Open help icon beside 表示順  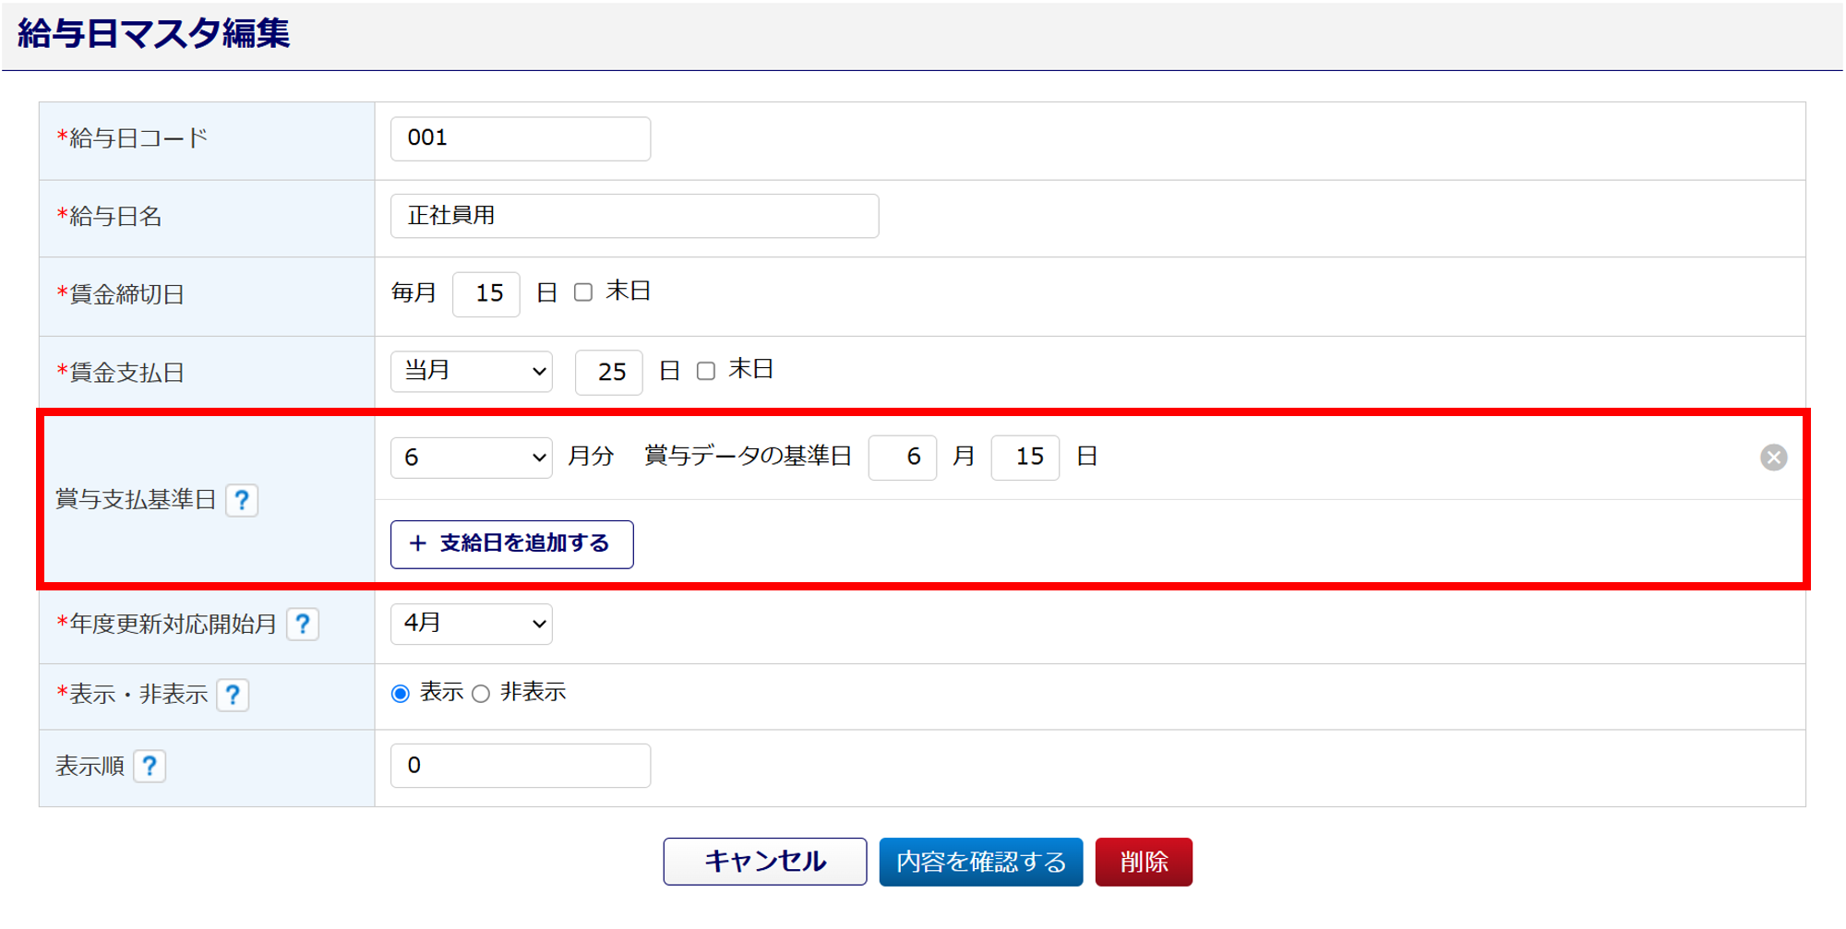[150, 766]
